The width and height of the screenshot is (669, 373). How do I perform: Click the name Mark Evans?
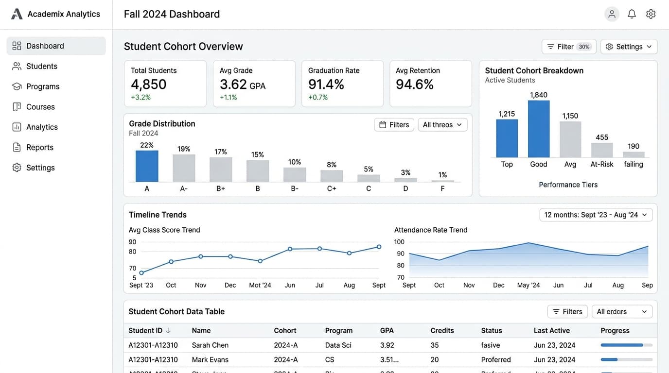coord(210,360)
